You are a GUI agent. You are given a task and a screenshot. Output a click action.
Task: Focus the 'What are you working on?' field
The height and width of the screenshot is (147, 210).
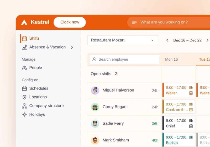(169, 22)
